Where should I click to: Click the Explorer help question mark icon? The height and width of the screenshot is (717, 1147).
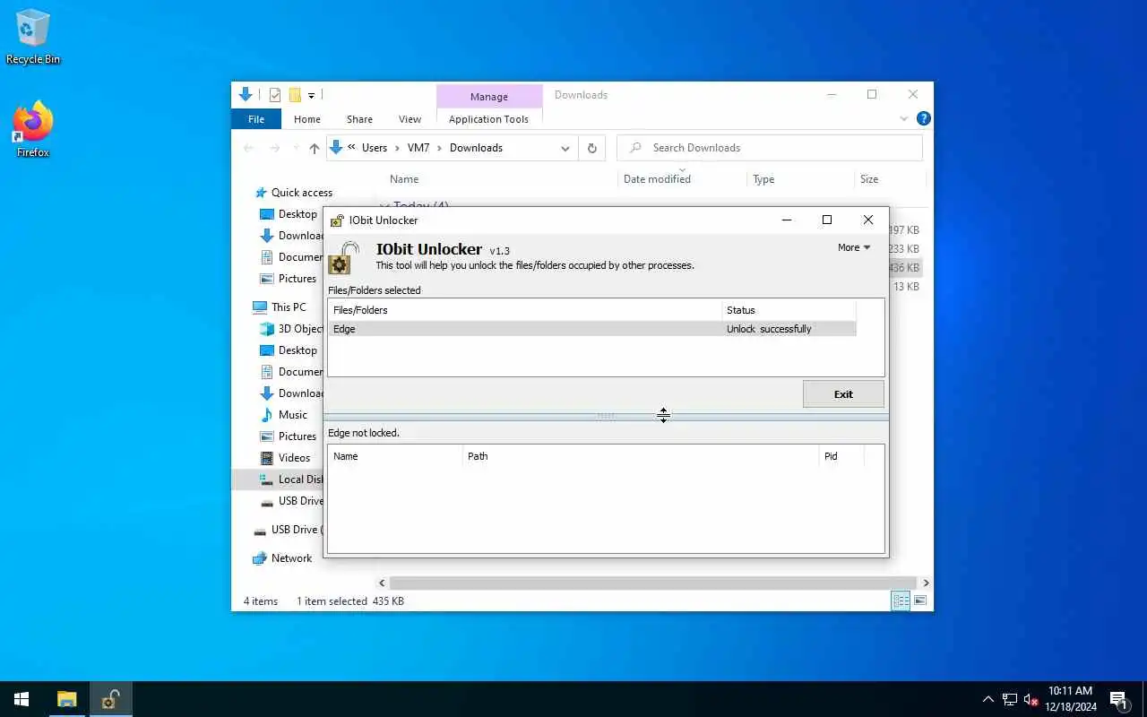point(924,118)
